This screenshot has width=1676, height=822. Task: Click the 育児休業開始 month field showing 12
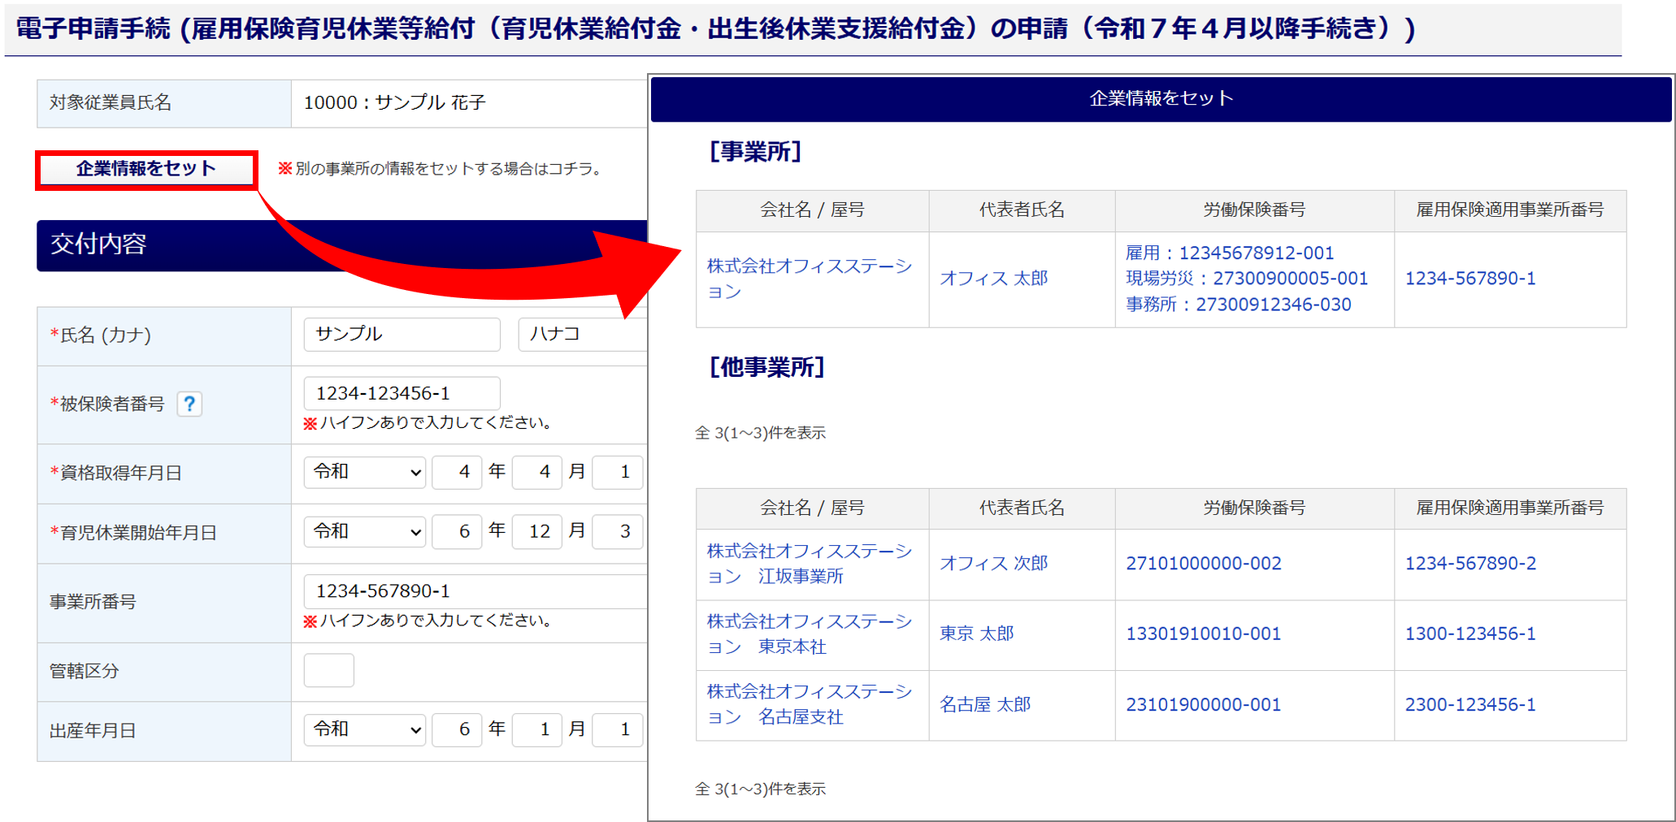(537, 532)
